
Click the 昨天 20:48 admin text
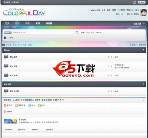click(122, 67)
